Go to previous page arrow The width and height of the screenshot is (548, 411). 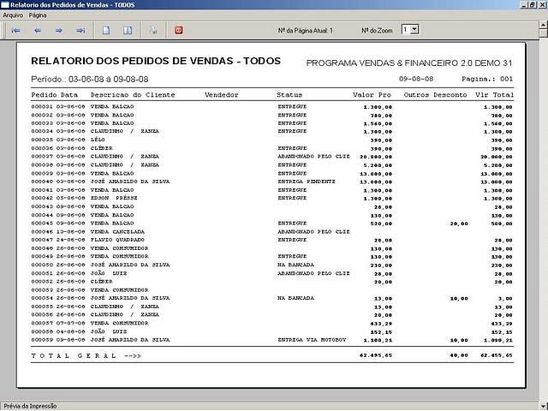[37, 30]
